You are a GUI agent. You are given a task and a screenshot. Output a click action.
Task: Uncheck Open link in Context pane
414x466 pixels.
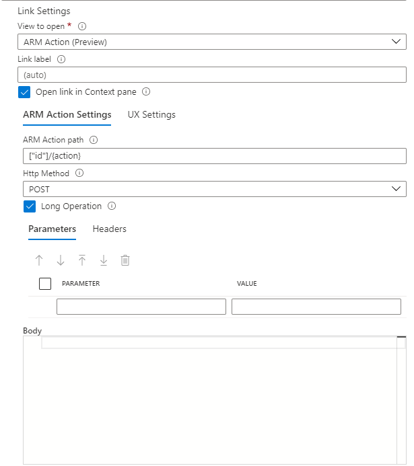pos(25,92)
